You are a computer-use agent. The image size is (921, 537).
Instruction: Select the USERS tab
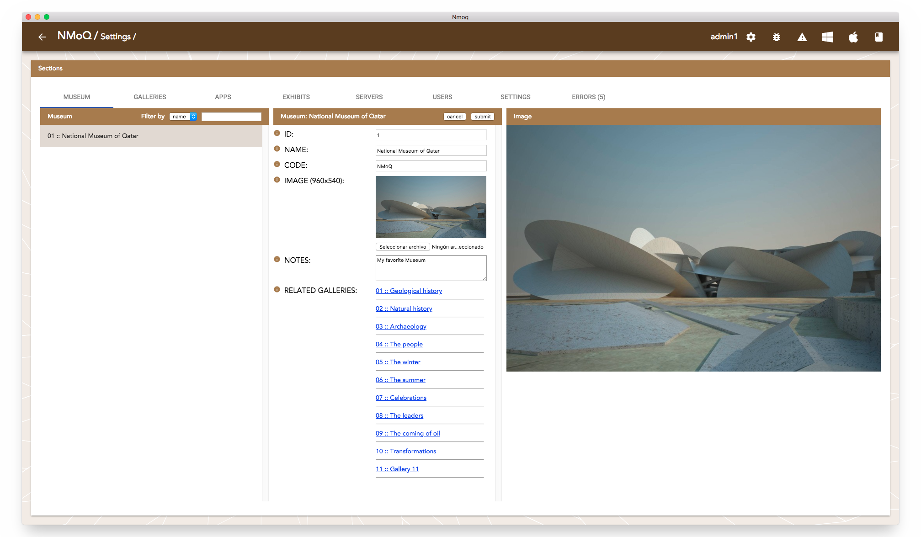[x=442, y=97]
